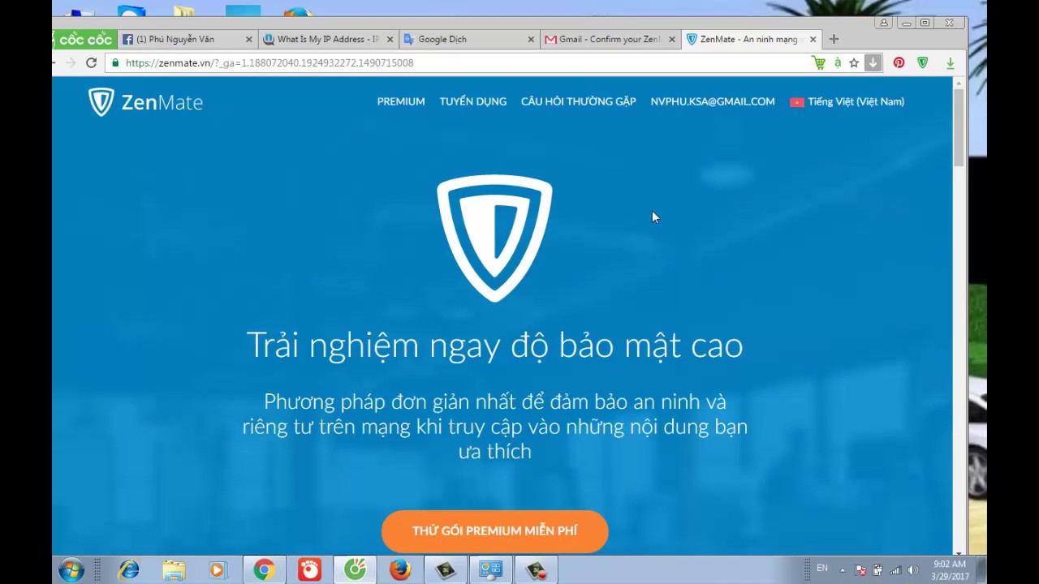Open CÂU HỎI THƯỜNG GẶP page
This screenshot has height=584, width=1039.
coord(579,101)
